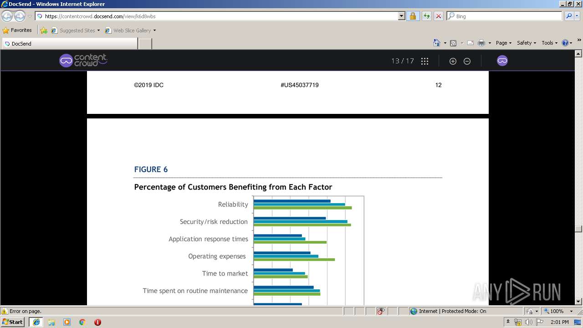Screen dimensions: 583x328
Task: Expand the Web Slice Gallery dropdown
Action: tap(154, 31)
